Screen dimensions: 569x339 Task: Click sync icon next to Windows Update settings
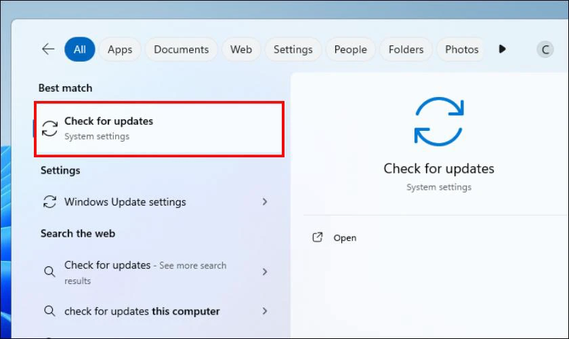pos(49,201)
